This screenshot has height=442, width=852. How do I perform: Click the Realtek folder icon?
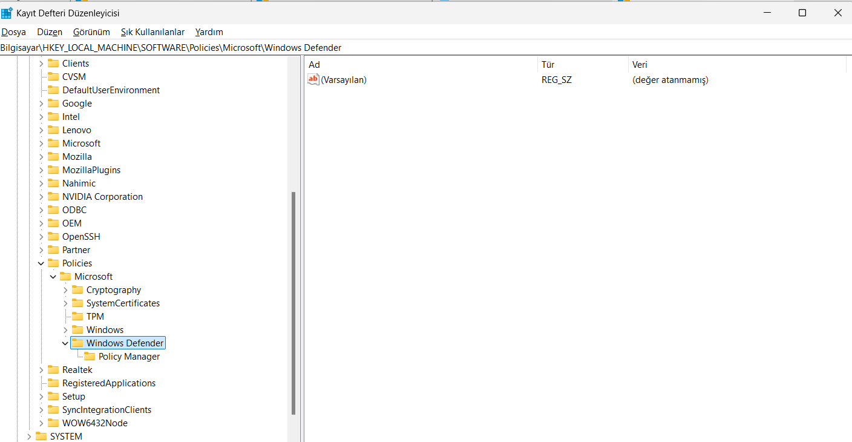pos(53,370)
